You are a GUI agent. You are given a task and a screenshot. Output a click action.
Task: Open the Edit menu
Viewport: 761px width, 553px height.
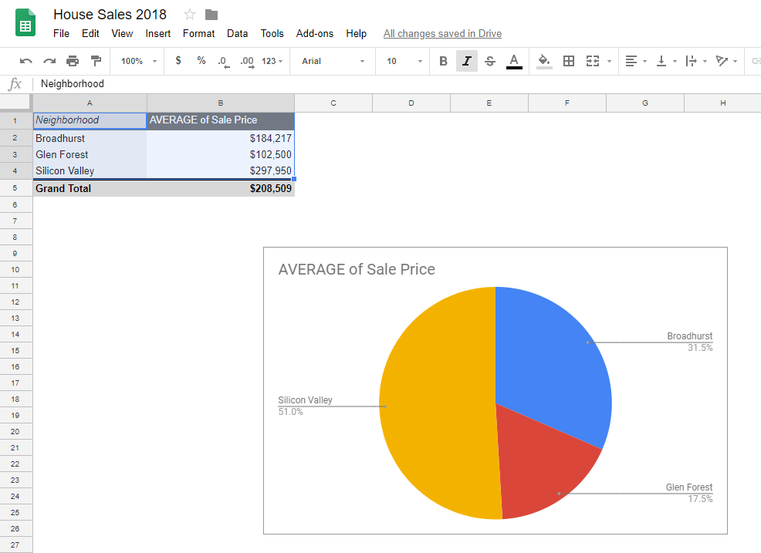click(90, 33)
